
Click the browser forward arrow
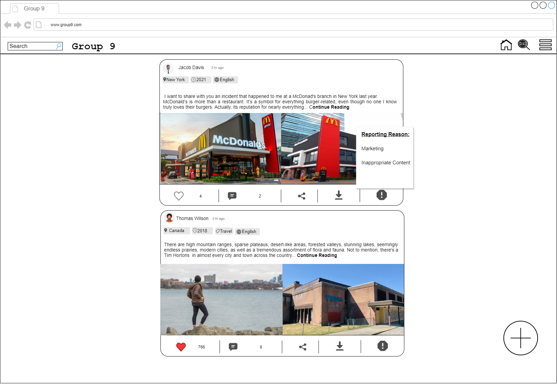17,25
